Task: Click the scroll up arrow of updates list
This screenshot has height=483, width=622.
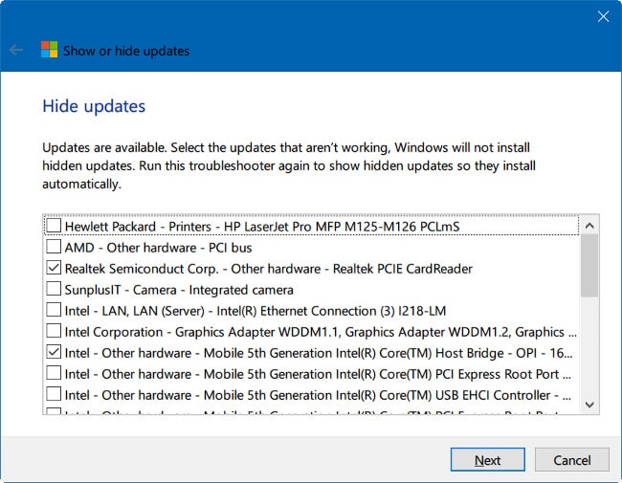Action: [x=589, y=226]
